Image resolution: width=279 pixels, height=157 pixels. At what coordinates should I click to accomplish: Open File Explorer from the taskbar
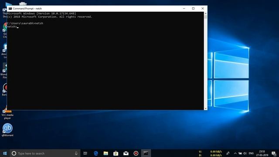coord(105,153)
